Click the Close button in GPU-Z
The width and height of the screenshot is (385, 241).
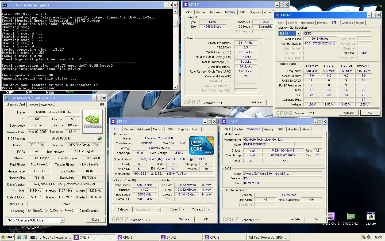[x=95, y=220]
